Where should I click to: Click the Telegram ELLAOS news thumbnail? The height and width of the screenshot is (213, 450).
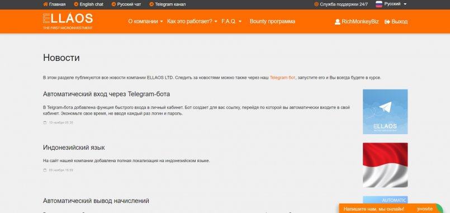point(385,112)
